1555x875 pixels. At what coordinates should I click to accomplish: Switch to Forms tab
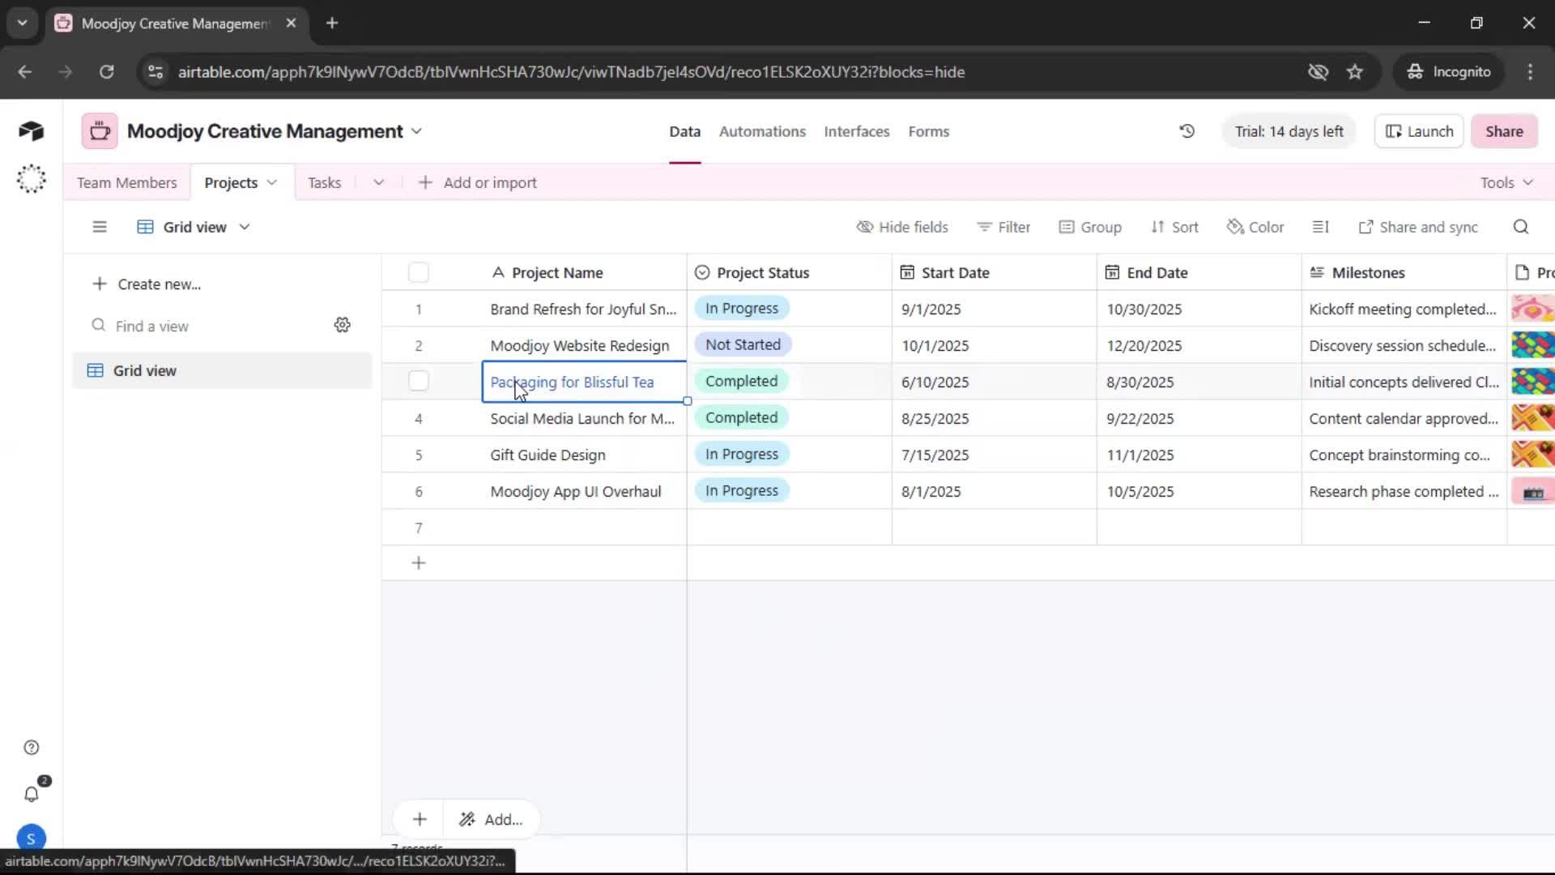[928, 131]
